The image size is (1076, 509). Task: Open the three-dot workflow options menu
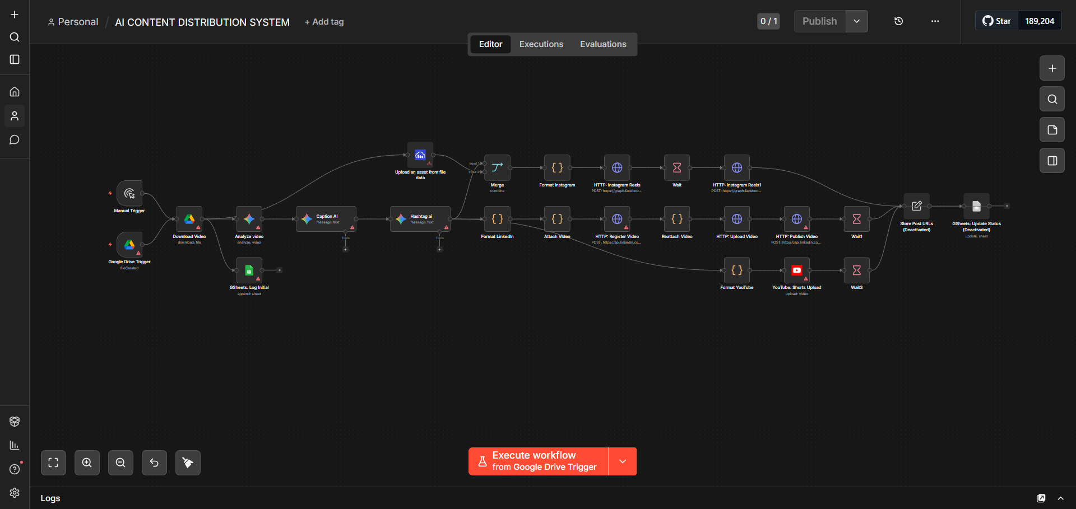pos(935,21)
